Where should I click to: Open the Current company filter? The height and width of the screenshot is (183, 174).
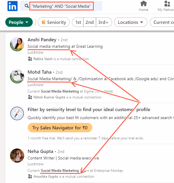162,22
